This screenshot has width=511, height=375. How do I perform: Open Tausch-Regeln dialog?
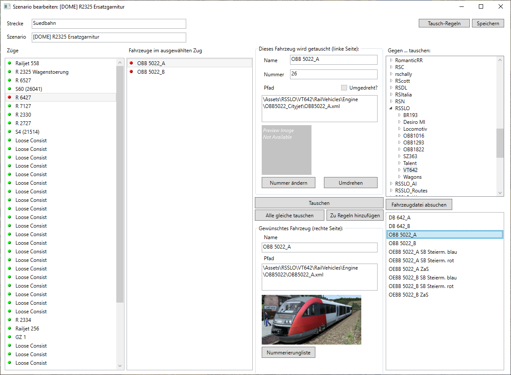[x=444, y=24]
